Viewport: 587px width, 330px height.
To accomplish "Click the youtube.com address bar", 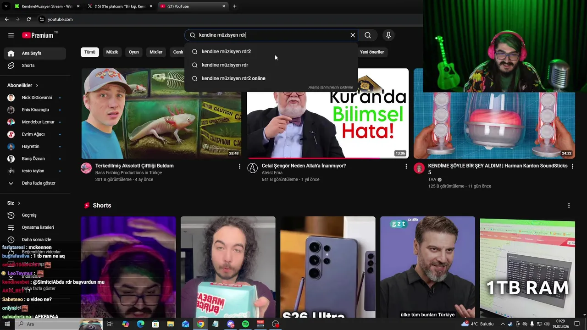I will click(229, 19).
